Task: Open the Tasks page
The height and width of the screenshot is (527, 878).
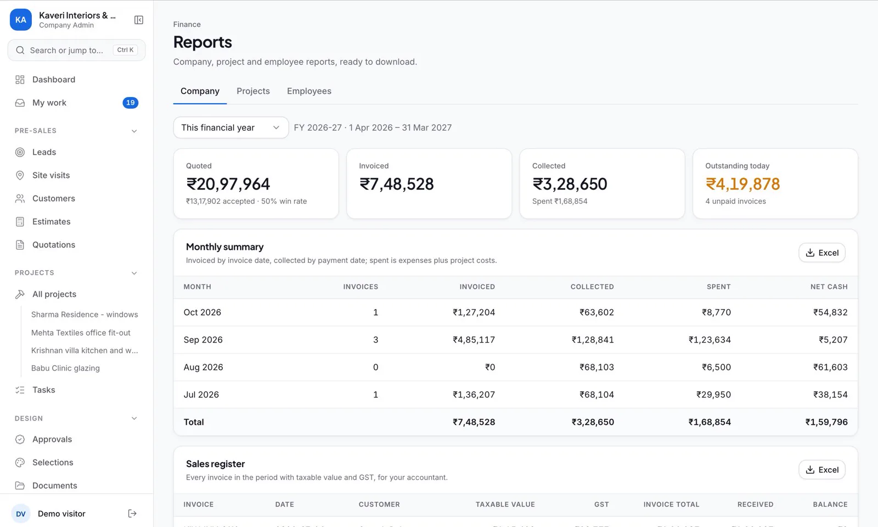Action: coord(44,390)
